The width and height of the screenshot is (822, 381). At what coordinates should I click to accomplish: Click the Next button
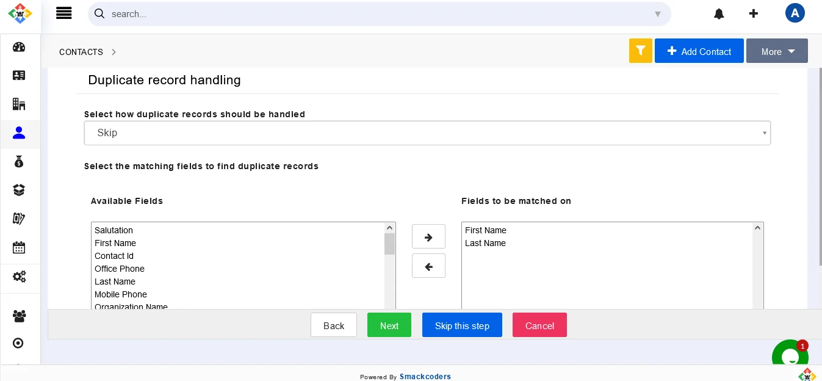(x=389, y=325)
